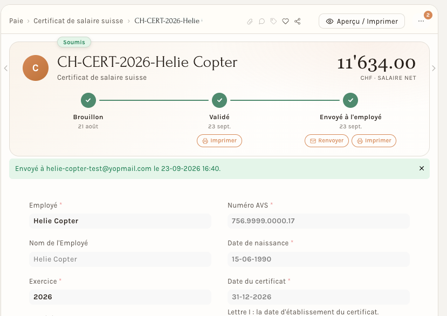The height and width of the screenshot is (316, 447).
Task: Open the three-dot more options menu
Action: pyautogui.click(x=421, y=21)
